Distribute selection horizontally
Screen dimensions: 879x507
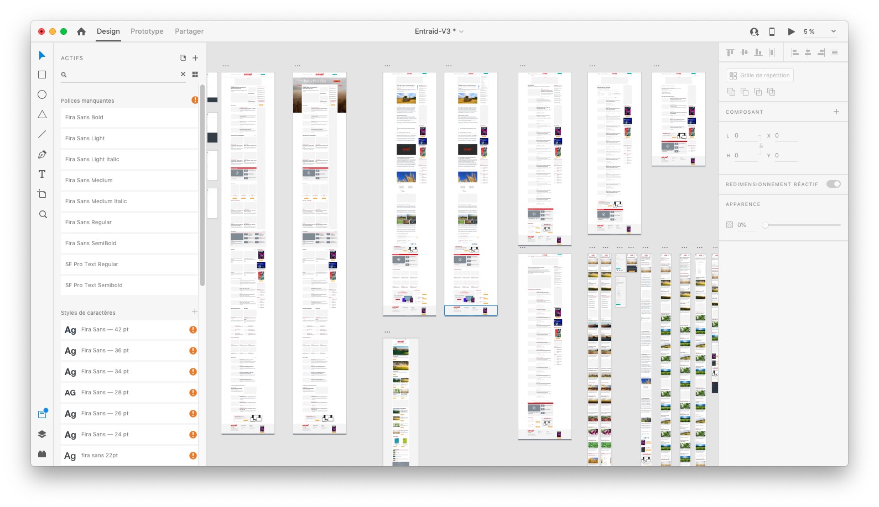[835, 52]
